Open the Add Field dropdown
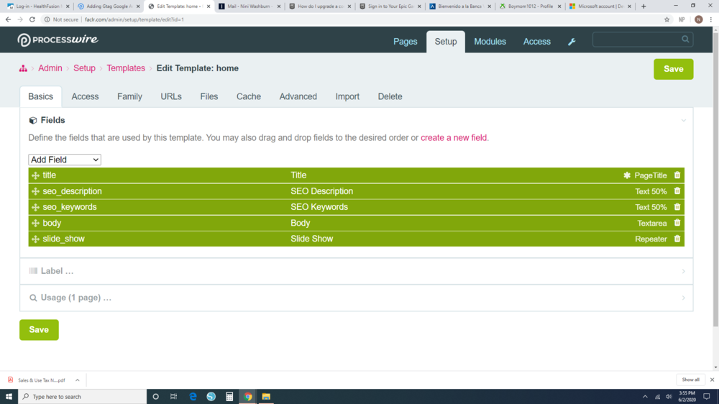The height and width of the screenshot is (404, 719). point(65,160)
